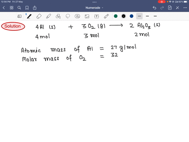Select the Eraser tool
This screenshot has width=189, height=142.
[x=39, y=16]
